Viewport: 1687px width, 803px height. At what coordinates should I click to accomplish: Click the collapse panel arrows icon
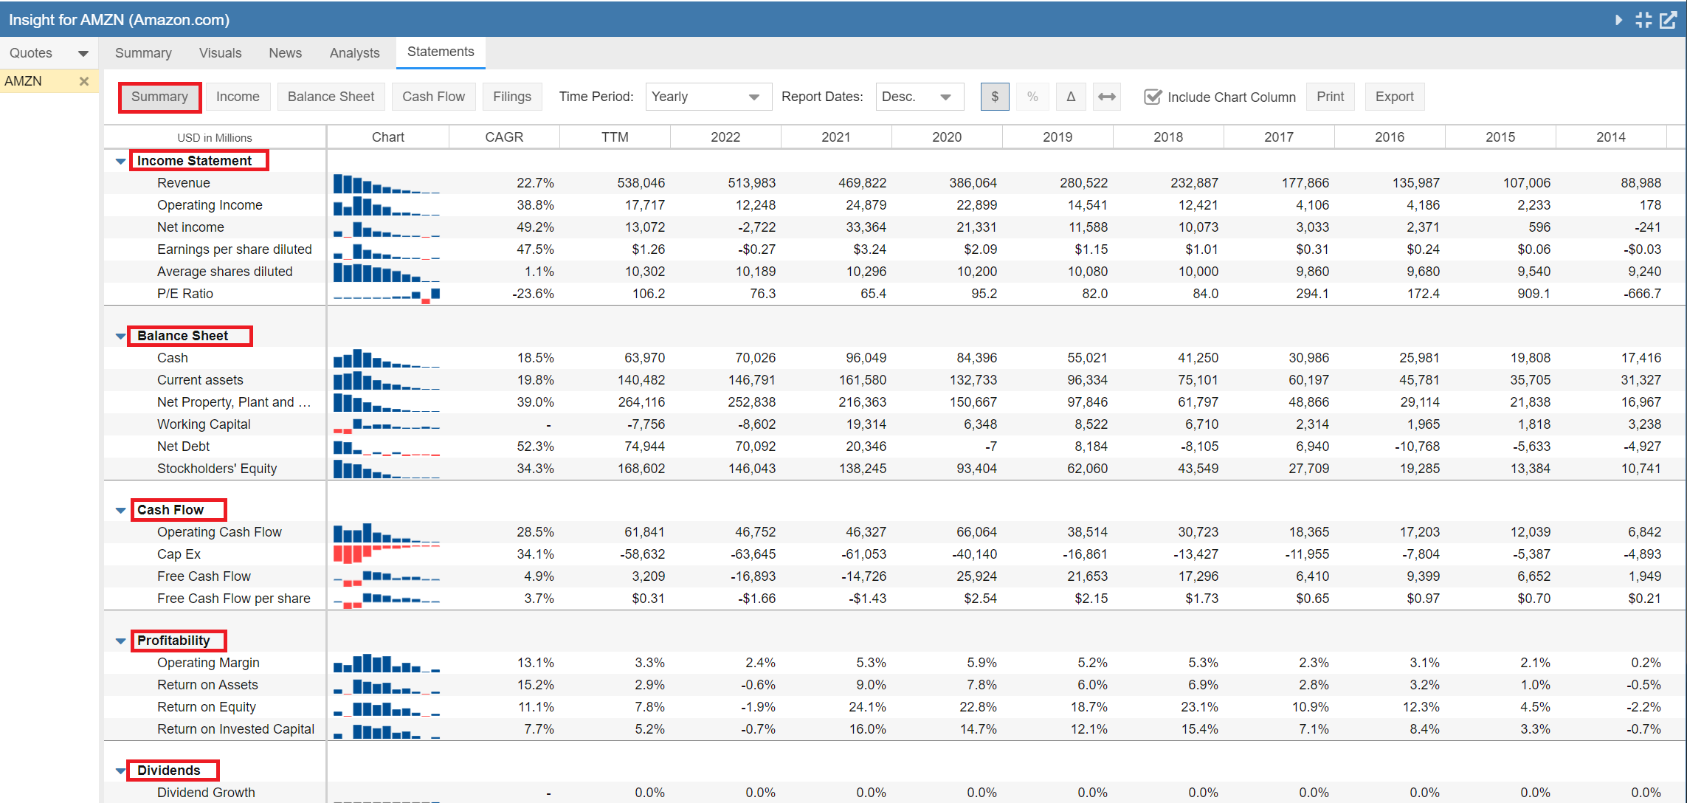coord(1643,20)
